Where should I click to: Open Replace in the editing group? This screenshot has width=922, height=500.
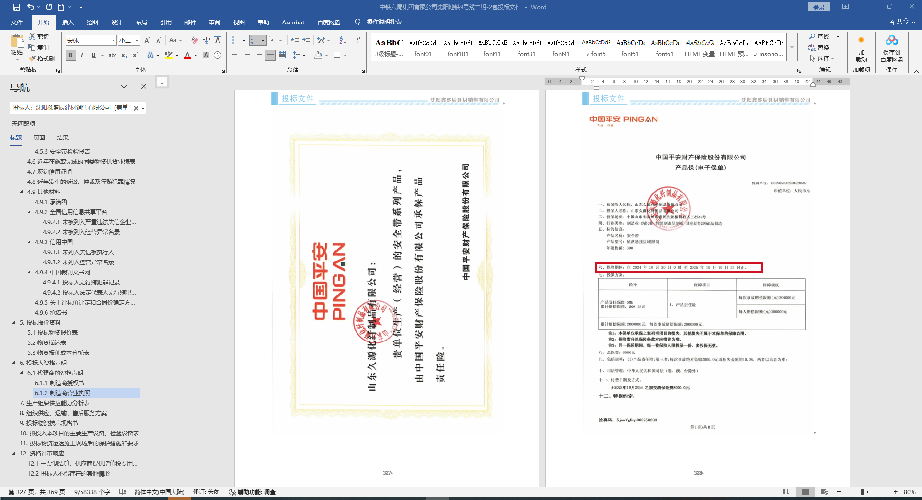[819, 47]
